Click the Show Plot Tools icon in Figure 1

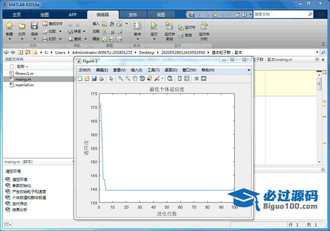click(204, 79)
